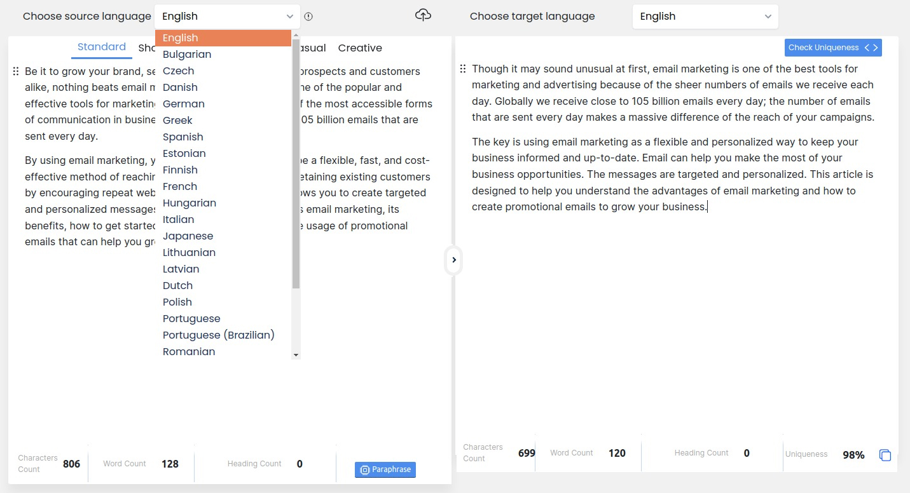Switch to the Standard mode tab

coord(102,47)
